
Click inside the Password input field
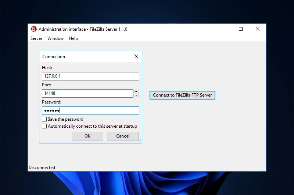click(x=90, y=111)
